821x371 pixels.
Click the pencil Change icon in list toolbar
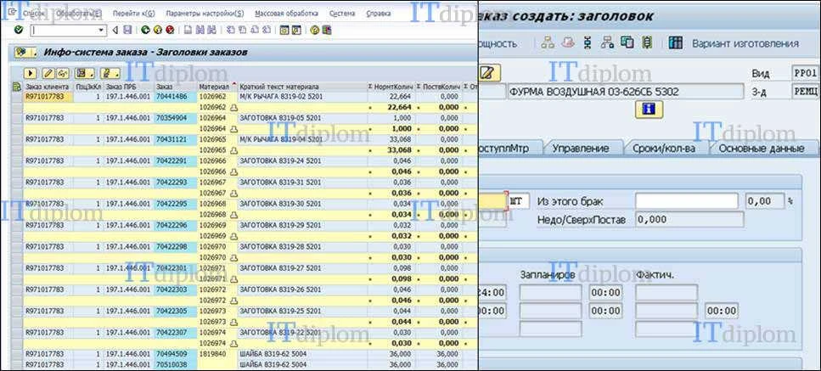click(48, 73)
